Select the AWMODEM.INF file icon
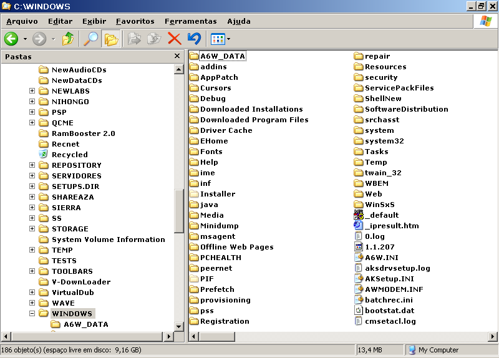499x358 pixels. 358,289
